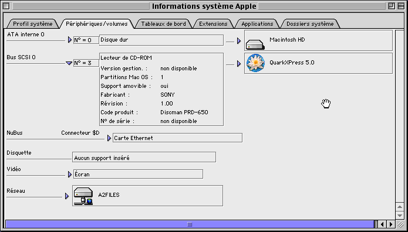Click the Réseau label
The height and width of the screenshot is (232, 408).
pos(16,190)
